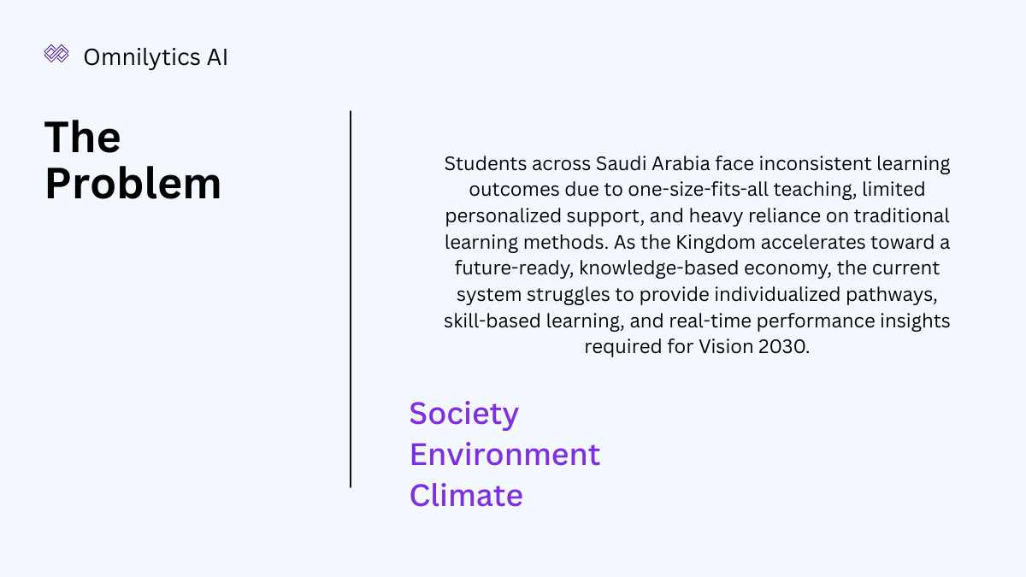Click the word "The" in the heading

coord(82,137)
